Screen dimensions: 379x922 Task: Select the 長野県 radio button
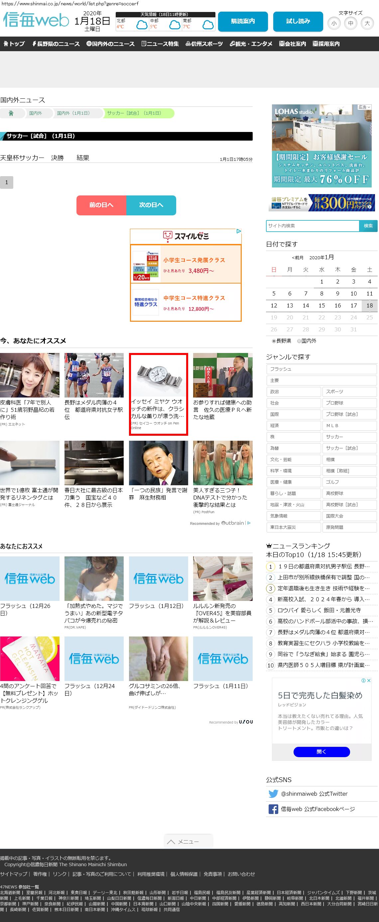pyautogui.click(x=274, y=341)
